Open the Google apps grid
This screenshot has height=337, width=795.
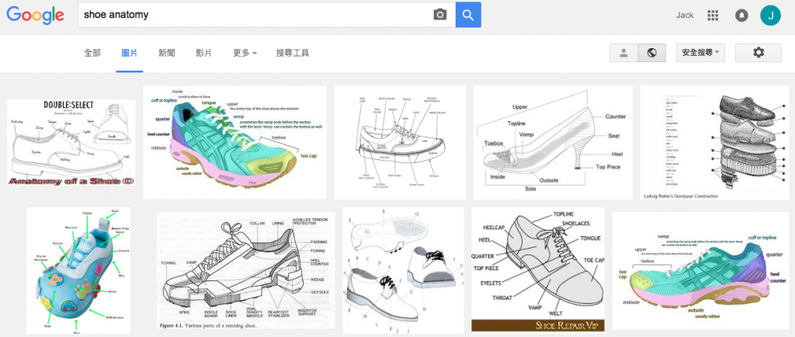coord(713,16)
